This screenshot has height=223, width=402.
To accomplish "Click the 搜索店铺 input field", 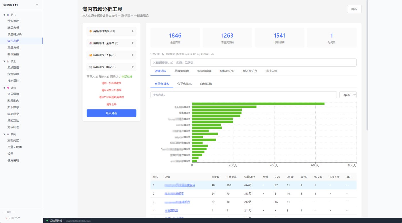I will click(243, 95).
